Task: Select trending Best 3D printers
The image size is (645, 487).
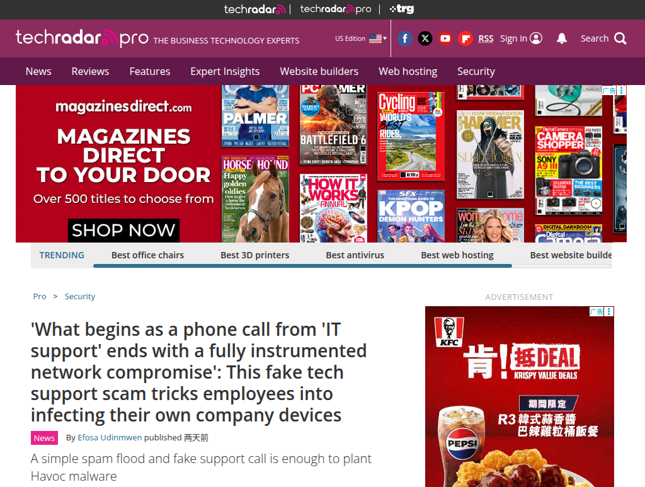Action: [x=254, y=255]
